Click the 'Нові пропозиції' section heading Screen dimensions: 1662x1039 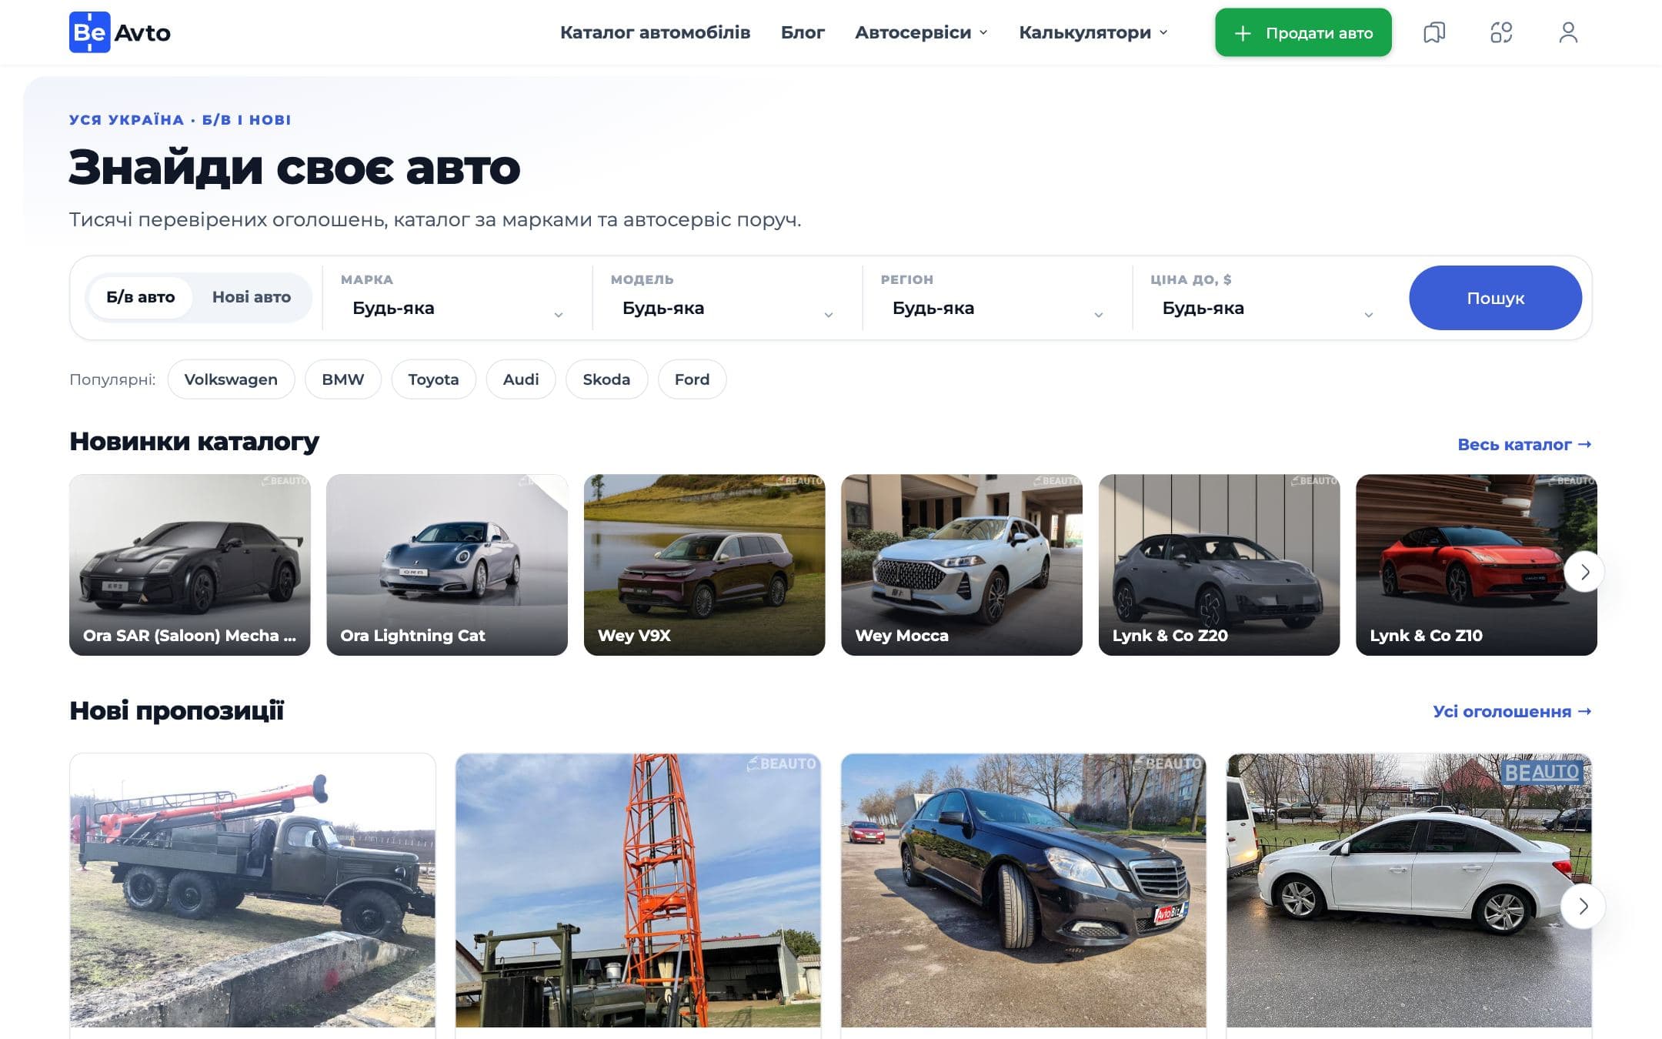(177, 710)
